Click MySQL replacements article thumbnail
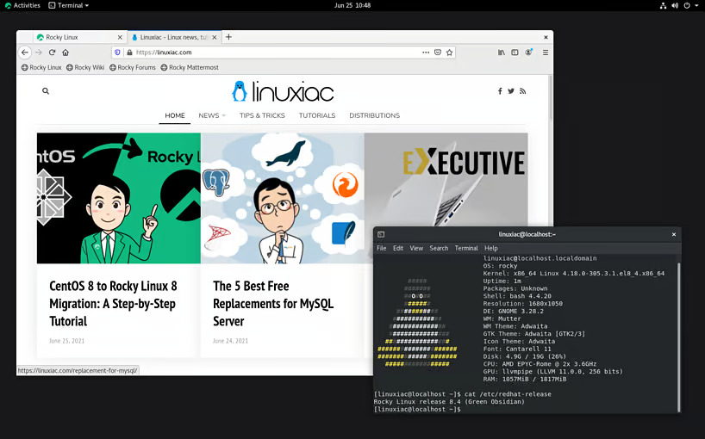Screen dimensions: 705x439 283,198
